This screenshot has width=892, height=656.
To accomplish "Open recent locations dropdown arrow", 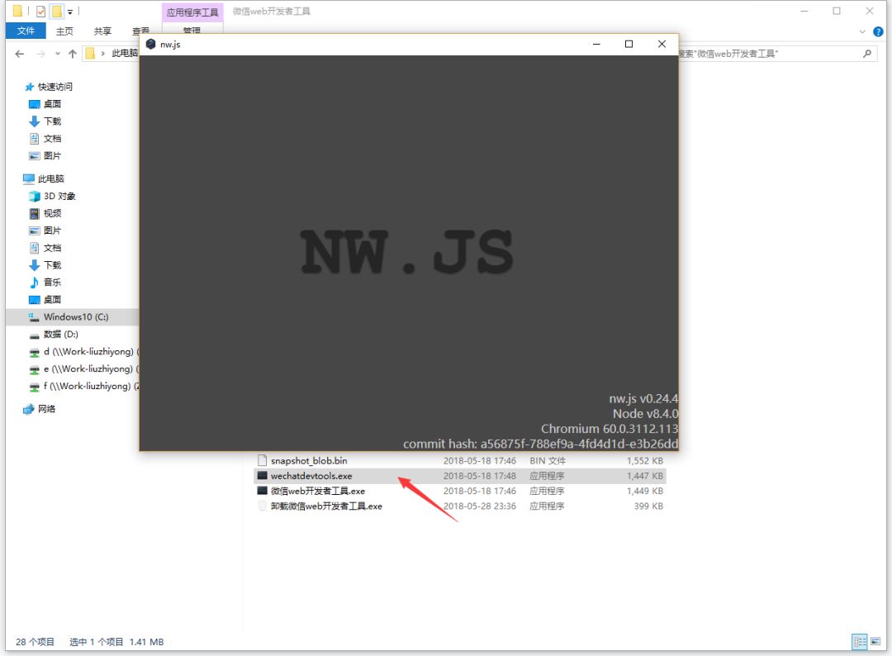I will 58,54.
